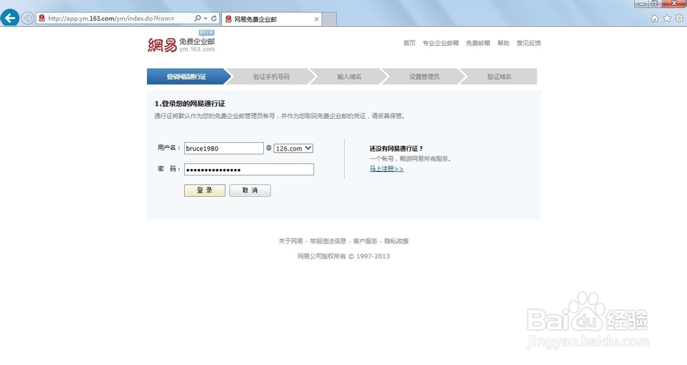This screenshot has height=365, width=687.
Task: Focus the 密码 password field
Action: tap(249, 170)
